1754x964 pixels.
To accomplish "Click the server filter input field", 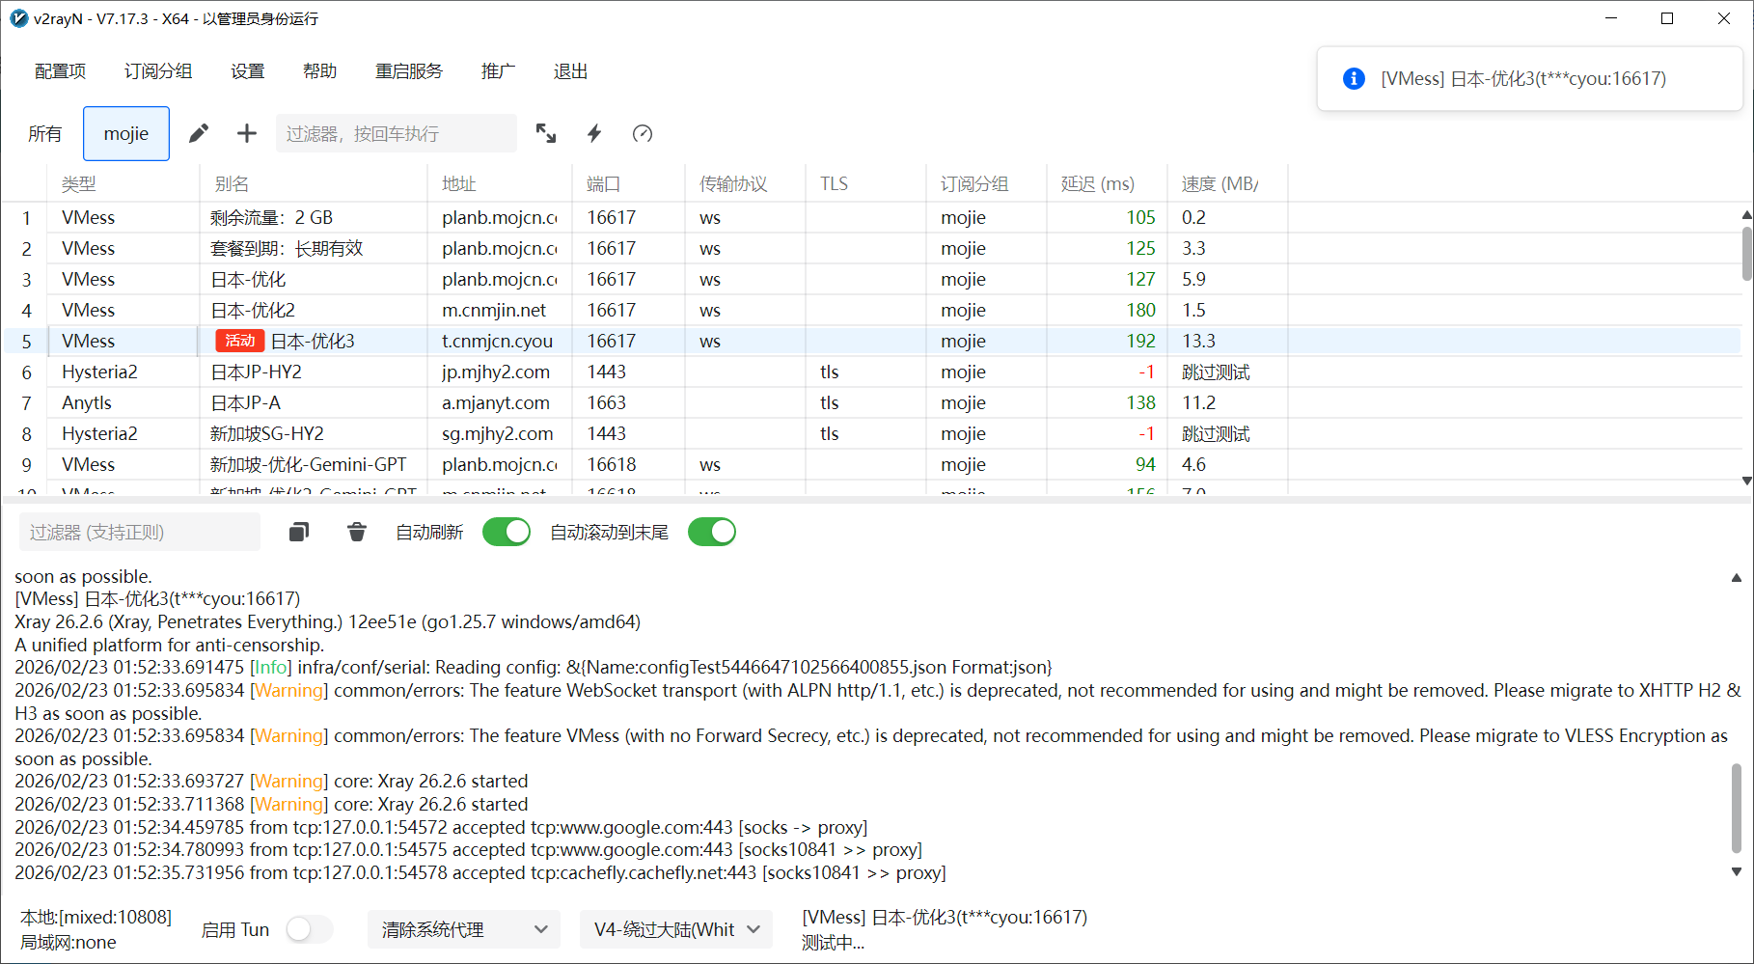I will [x=396, y=133].
